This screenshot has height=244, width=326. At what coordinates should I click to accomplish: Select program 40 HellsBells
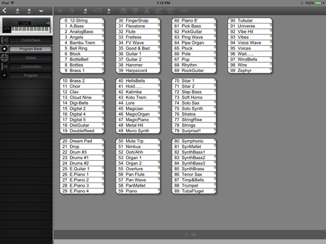(x=138, y=81)
